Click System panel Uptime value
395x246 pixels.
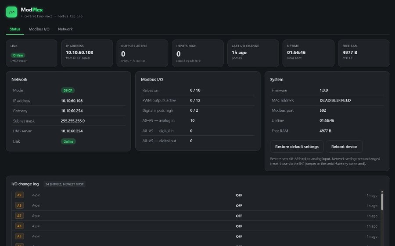(327, 120)
